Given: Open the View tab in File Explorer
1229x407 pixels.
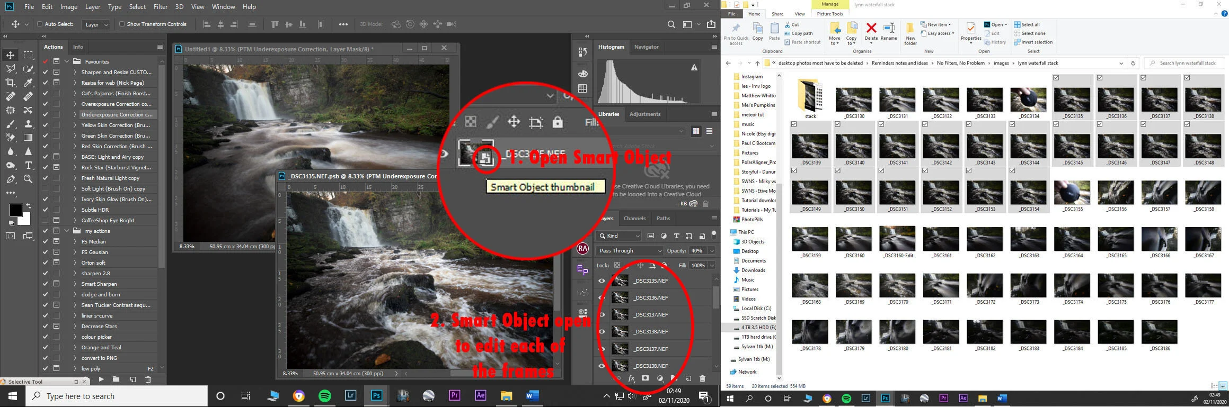Looking at the screenshot, I should coord(799,14).
